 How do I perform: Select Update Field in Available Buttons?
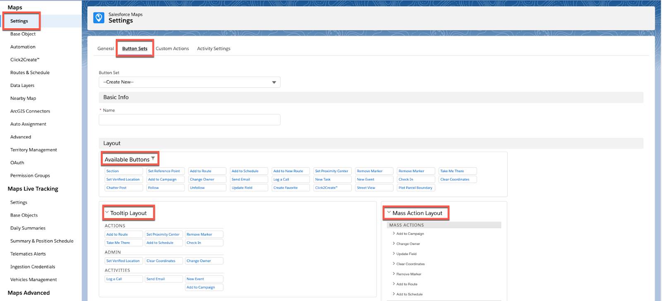tap(249, 188)
